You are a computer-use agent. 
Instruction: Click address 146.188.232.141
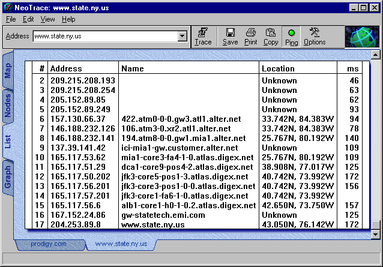(x=82, y=138)
